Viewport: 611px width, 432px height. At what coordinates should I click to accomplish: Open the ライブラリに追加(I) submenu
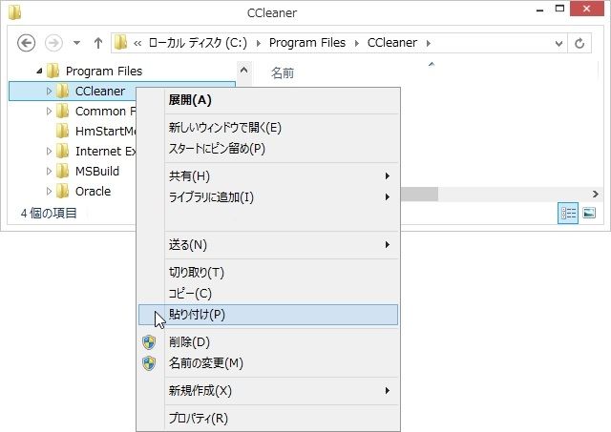(268, 197)
